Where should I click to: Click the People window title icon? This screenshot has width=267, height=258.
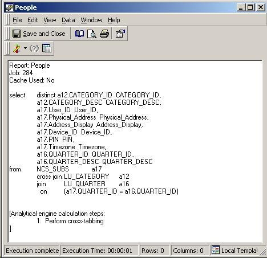click(x=10, y=7)
